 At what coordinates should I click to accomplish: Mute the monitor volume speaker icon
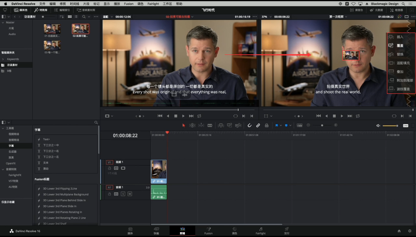point(378,126)
